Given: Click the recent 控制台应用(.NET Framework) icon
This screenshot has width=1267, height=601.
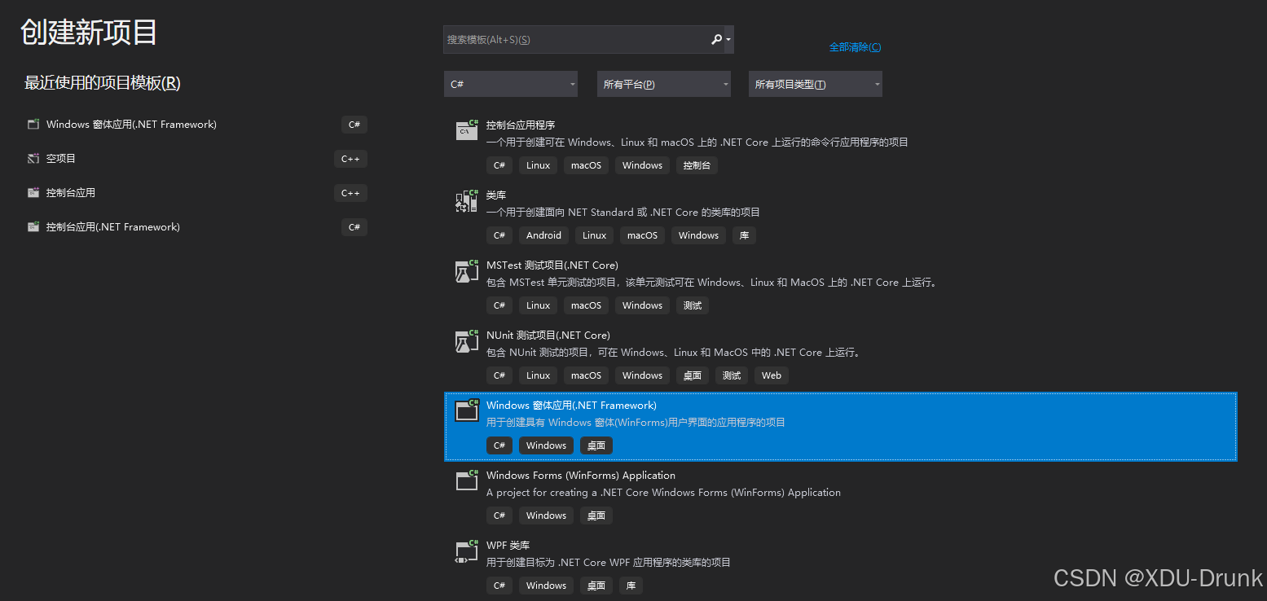Looking at the screenshot, I should pyautogui.click(x=33, y=227).
